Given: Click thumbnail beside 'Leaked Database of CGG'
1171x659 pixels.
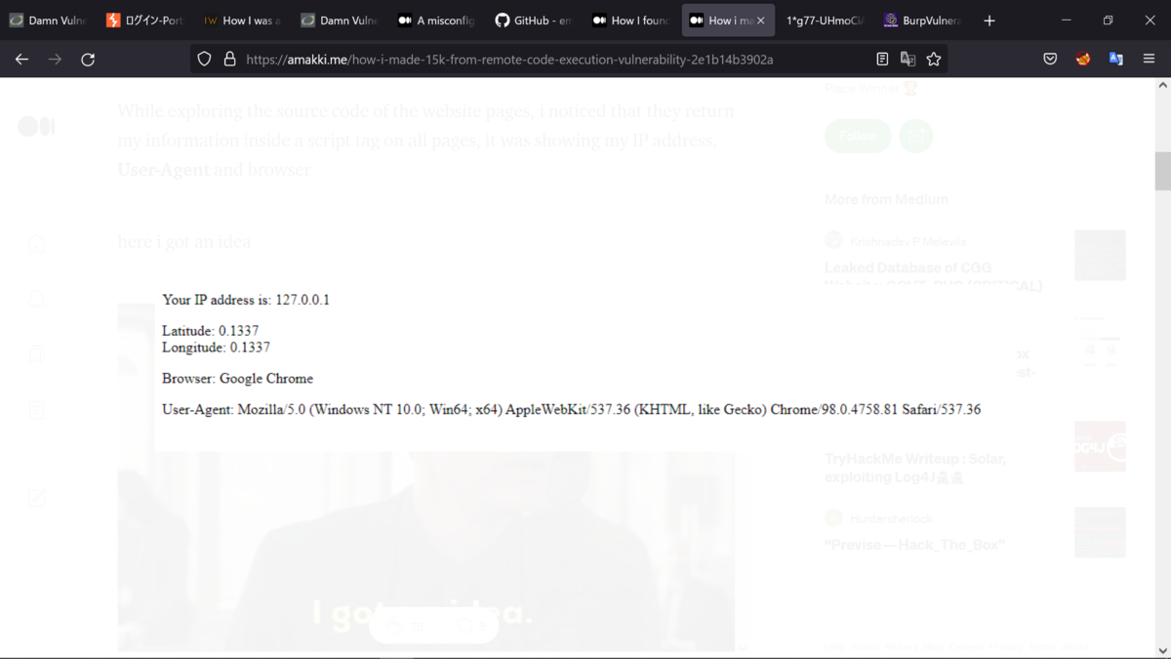Looking at the screenshot, I should pyautogui.click(x=1100, y=256).
